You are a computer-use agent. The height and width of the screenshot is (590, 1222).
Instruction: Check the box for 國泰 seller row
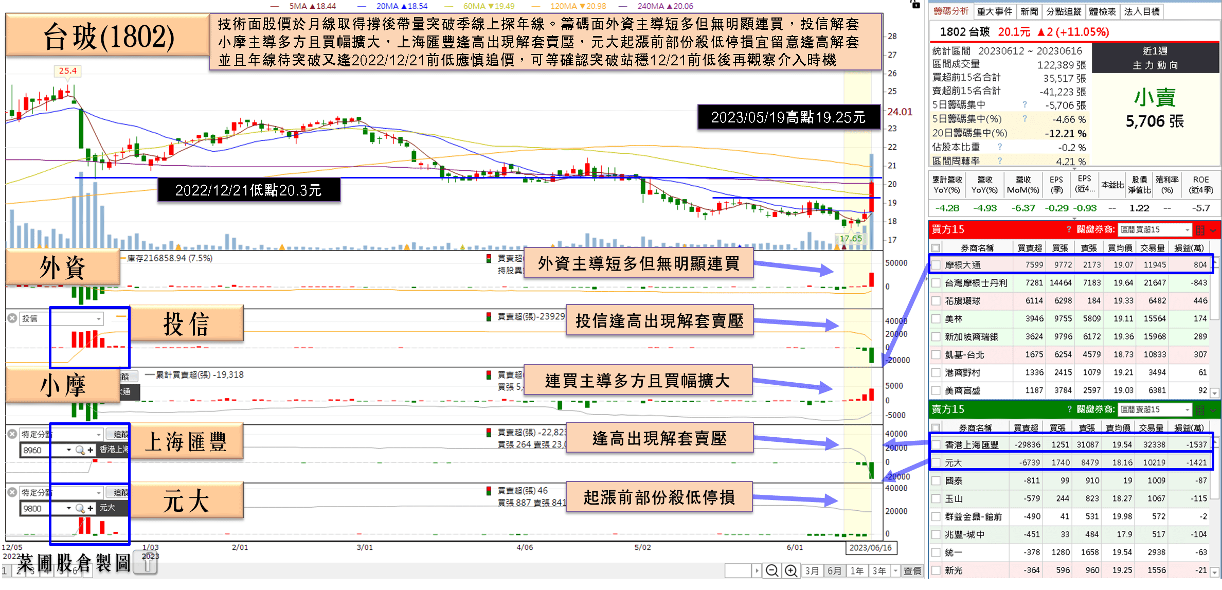[936, 481]
